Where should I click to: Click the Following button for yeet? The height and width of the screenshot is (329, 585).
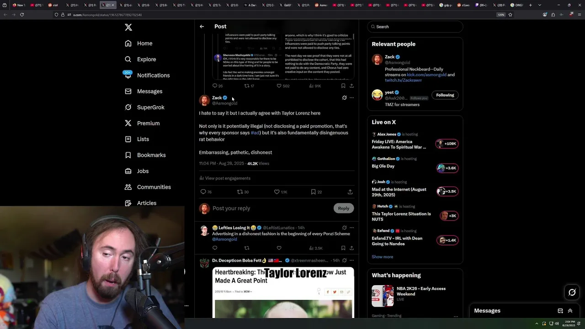pos(445,95)
